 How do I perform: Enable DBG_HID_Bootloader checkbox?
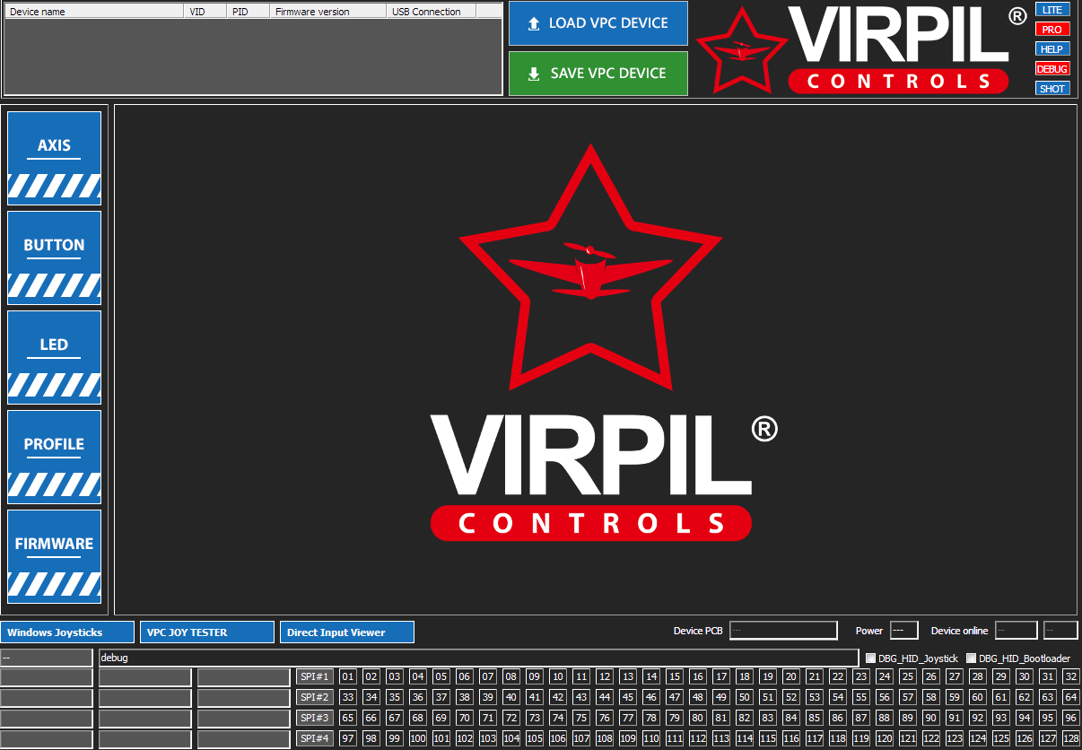coord(971,658)
